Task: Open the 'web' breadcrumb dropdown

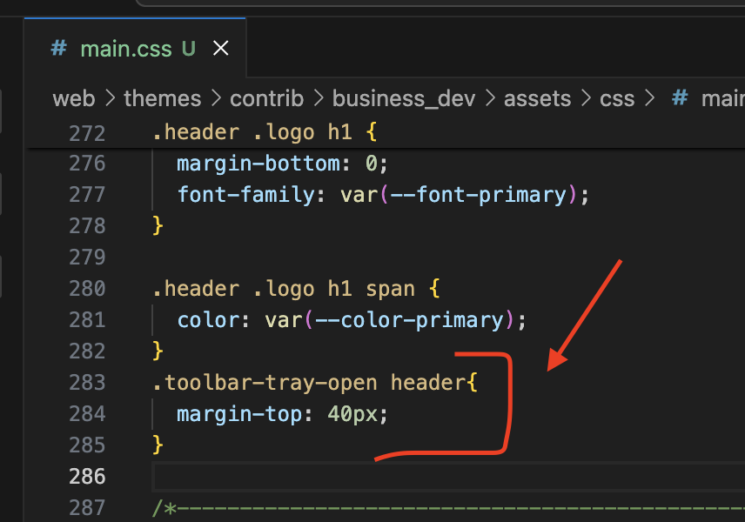Action: (x=74, y=98)
